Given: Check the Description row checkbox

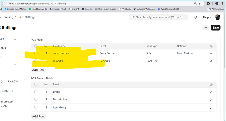Looking at the screenshot, I should point(36,99).
